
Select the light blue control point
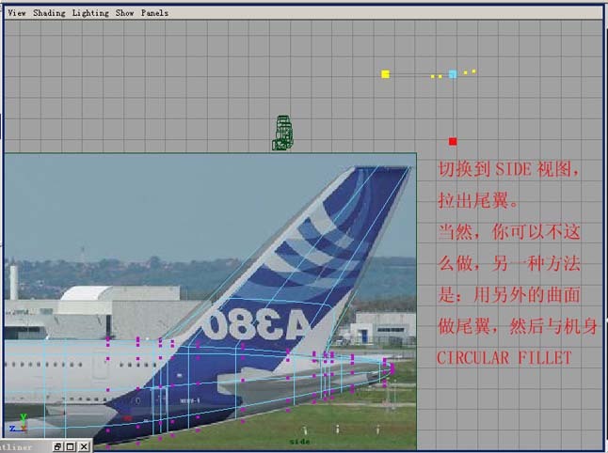(x=453, y=74)
